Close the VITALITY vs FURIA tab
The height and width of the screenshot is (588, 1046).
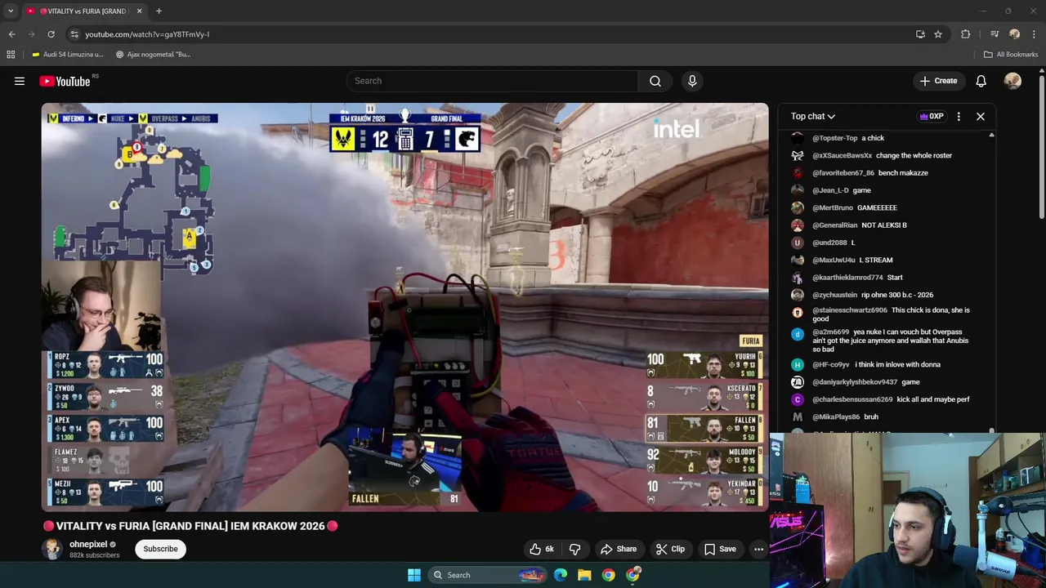[x=139, y=11]
